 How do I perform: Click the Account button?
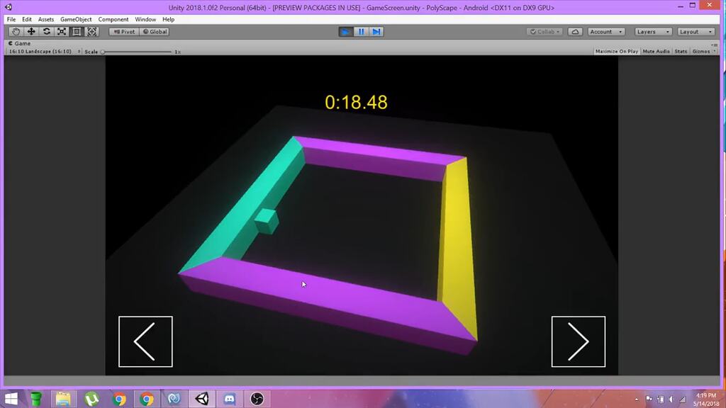click(x=606, y=31)
